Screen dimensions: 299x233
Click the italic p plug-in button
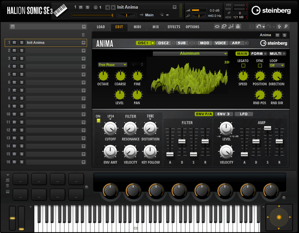286,27
